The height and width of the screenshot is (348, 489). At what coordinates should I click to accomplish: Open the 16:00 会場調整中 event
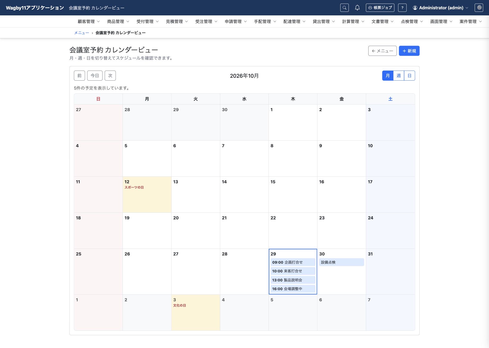[293, 289]
